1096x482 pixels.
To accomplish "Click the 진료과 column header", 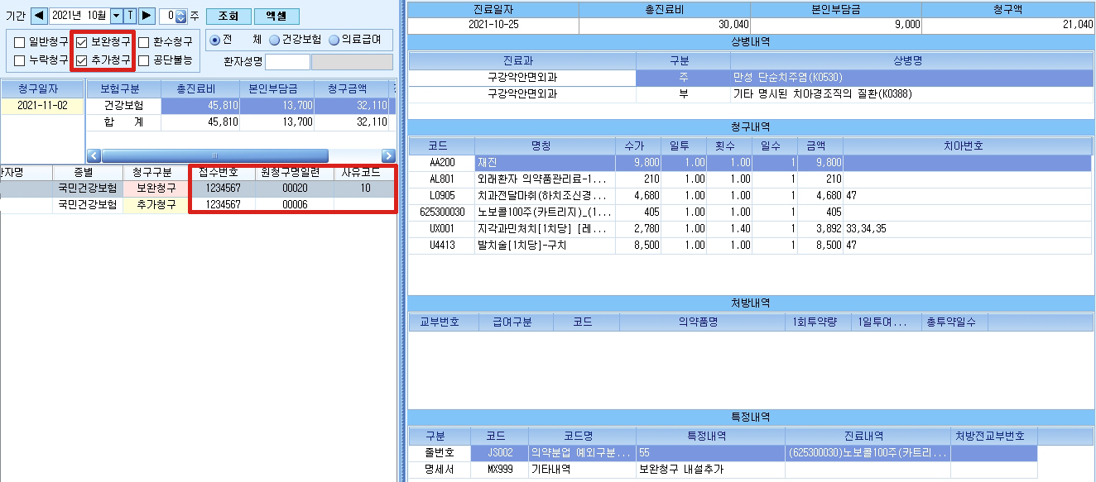I will 522,60.
